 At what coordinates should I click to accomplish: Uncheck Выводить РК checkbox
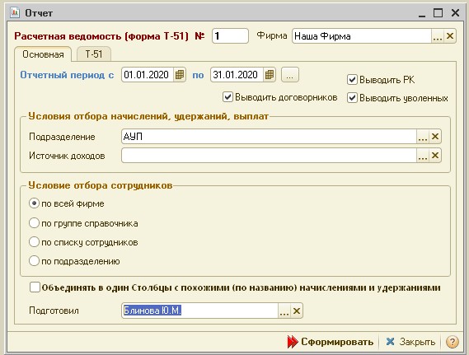pyautogui.click(x=352, y=80)
